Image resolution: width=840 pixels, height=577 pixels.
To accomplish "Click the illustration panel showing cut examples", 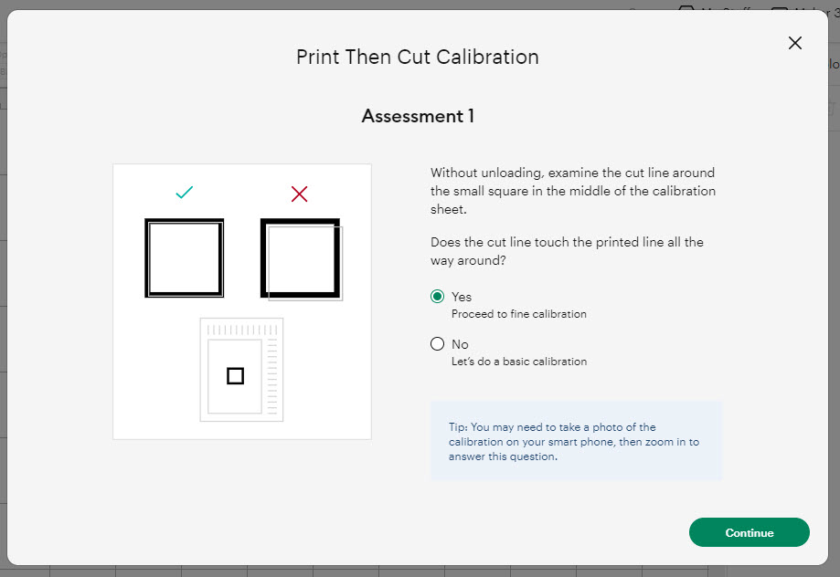I will pyautogui.click(x=241, y=300).
